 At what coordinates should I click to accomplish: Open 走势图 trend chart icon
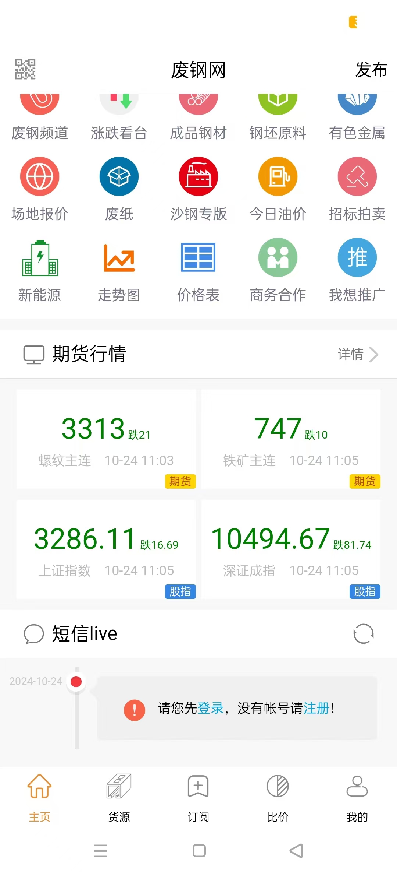[x=119, y=258]
